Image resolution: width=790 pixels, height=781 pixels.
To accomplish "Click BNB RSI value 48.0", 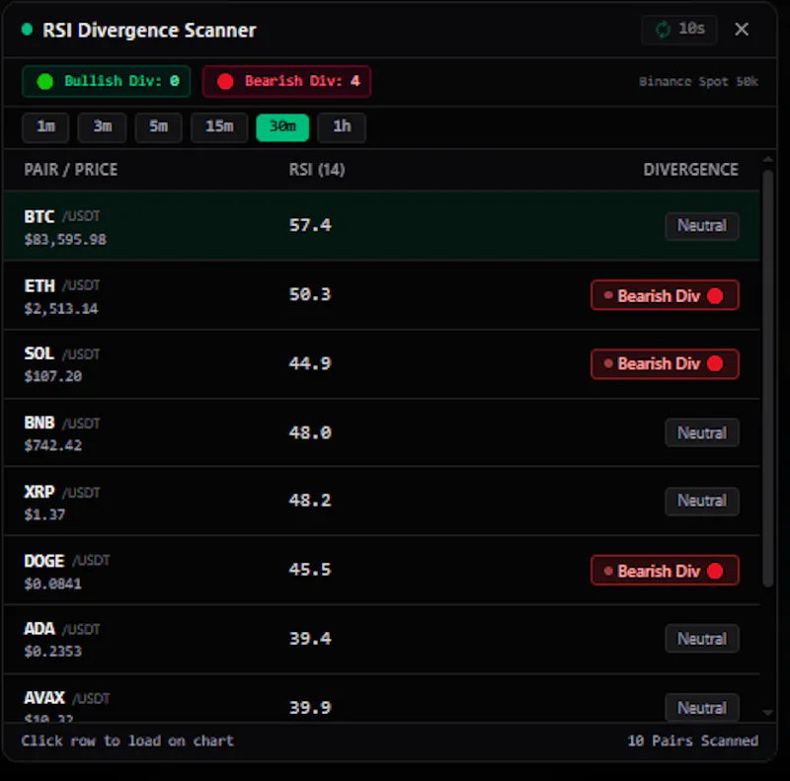I will pyautogui.click(x=310, y=432).
